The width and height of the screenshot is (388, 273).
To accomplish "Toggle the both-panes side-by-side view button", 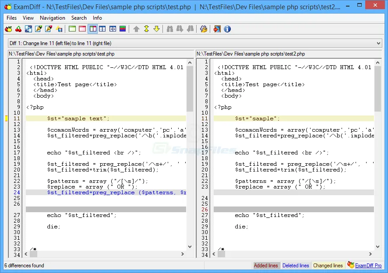I will coord(93,29).
